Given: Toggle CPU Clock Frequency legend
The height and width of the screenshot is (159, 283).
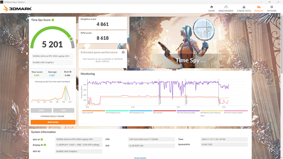Looking at the screenshot, I should (188, 112).
